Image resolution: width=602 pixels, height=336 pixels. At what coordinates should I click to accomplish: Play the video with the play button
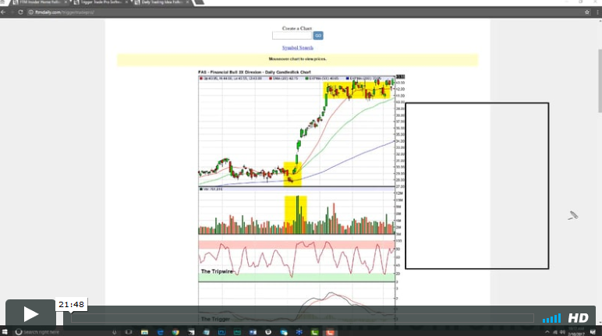pyautogui.click(x=30, y=314)
